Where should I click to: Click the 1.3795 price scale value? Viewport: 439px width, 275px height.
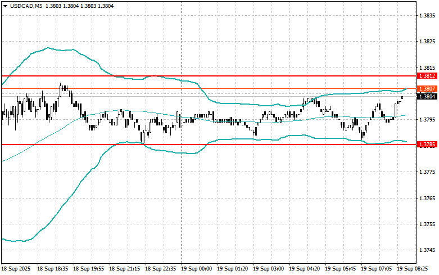[x=427, y=120]
